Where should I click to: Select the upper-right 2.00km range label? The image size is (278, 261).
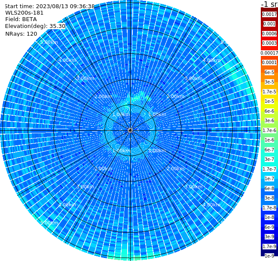coord(175,96)
